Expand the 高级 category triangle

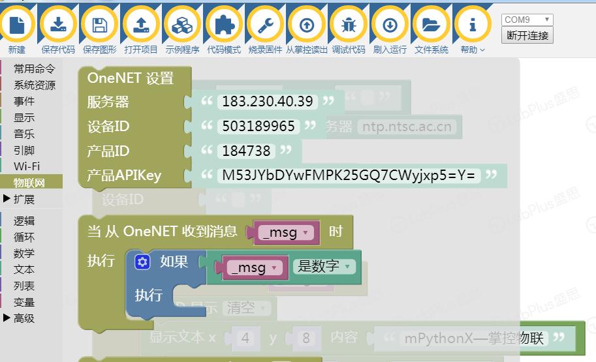7,317
